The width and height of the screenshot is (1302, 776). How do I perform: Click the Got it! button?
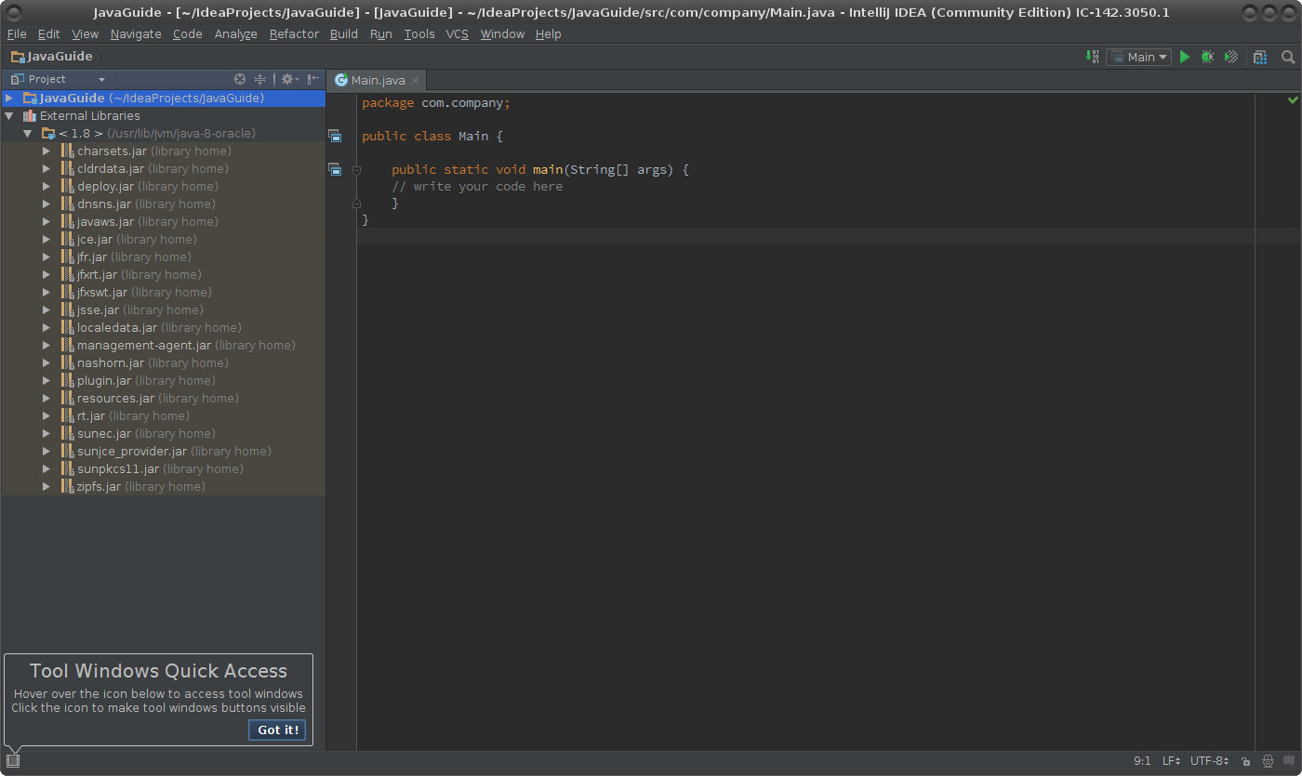point(277,730)
